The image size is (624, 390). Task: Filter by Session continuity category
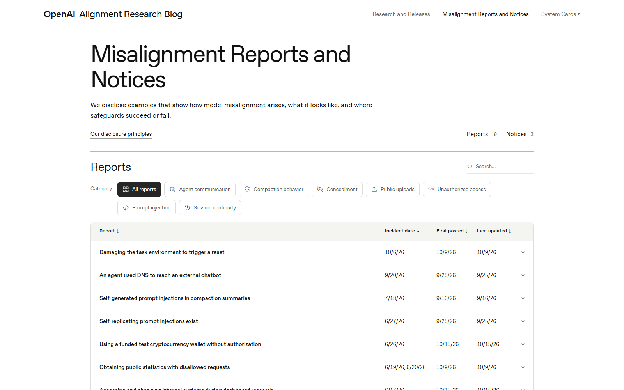(x=210, y=207)
